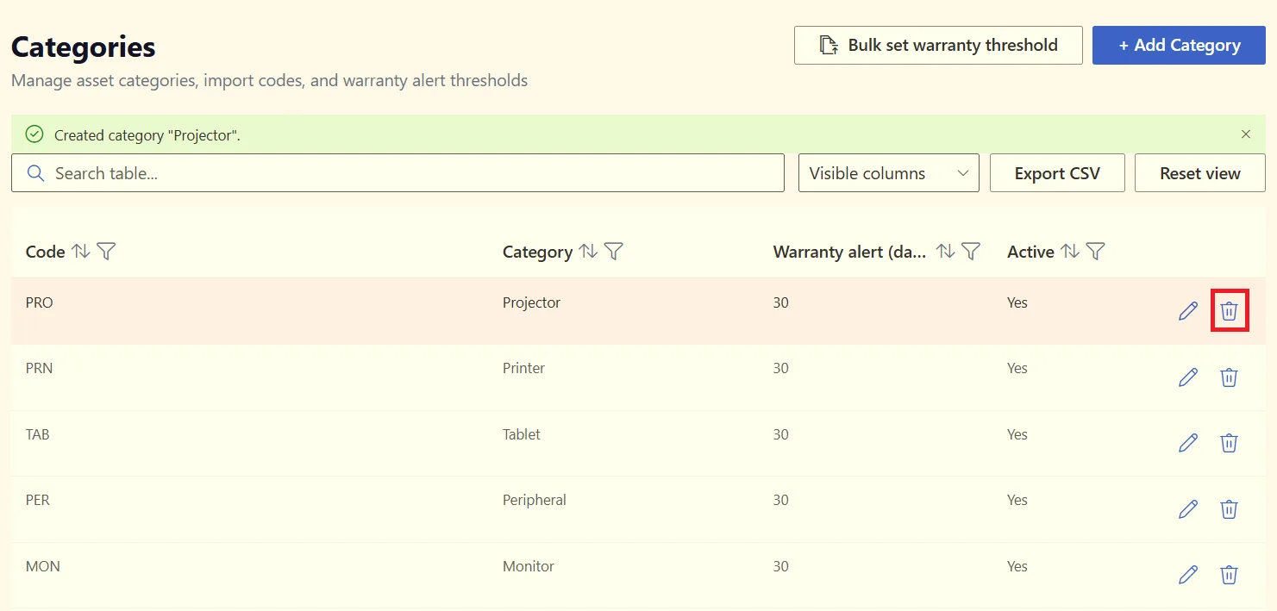
Task: Click the Categories page heading
Action: click(x=84, y=47)
